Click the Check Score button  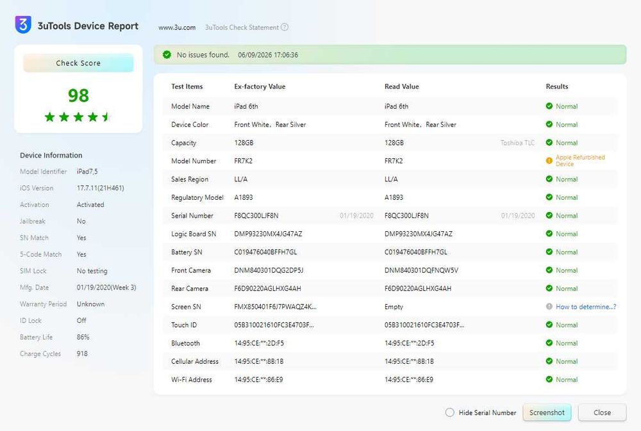point(78,63)
